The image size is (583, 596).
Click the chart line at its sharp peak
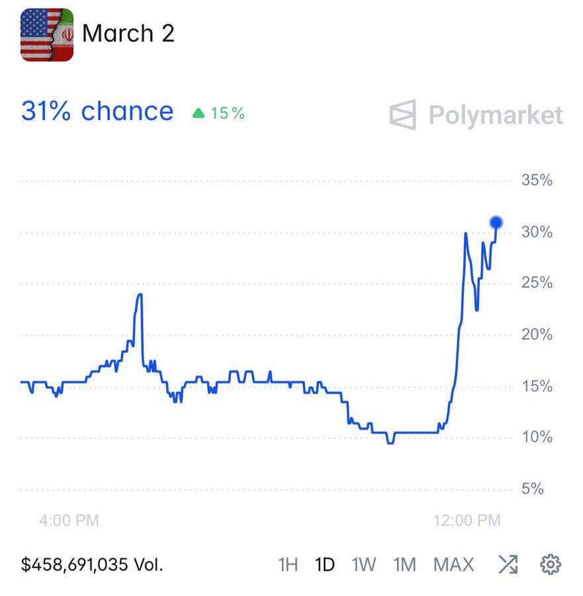[139, 295]
